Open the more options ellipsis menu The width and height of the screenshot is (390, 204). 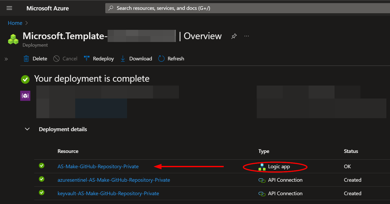click(x=247, y=36)
